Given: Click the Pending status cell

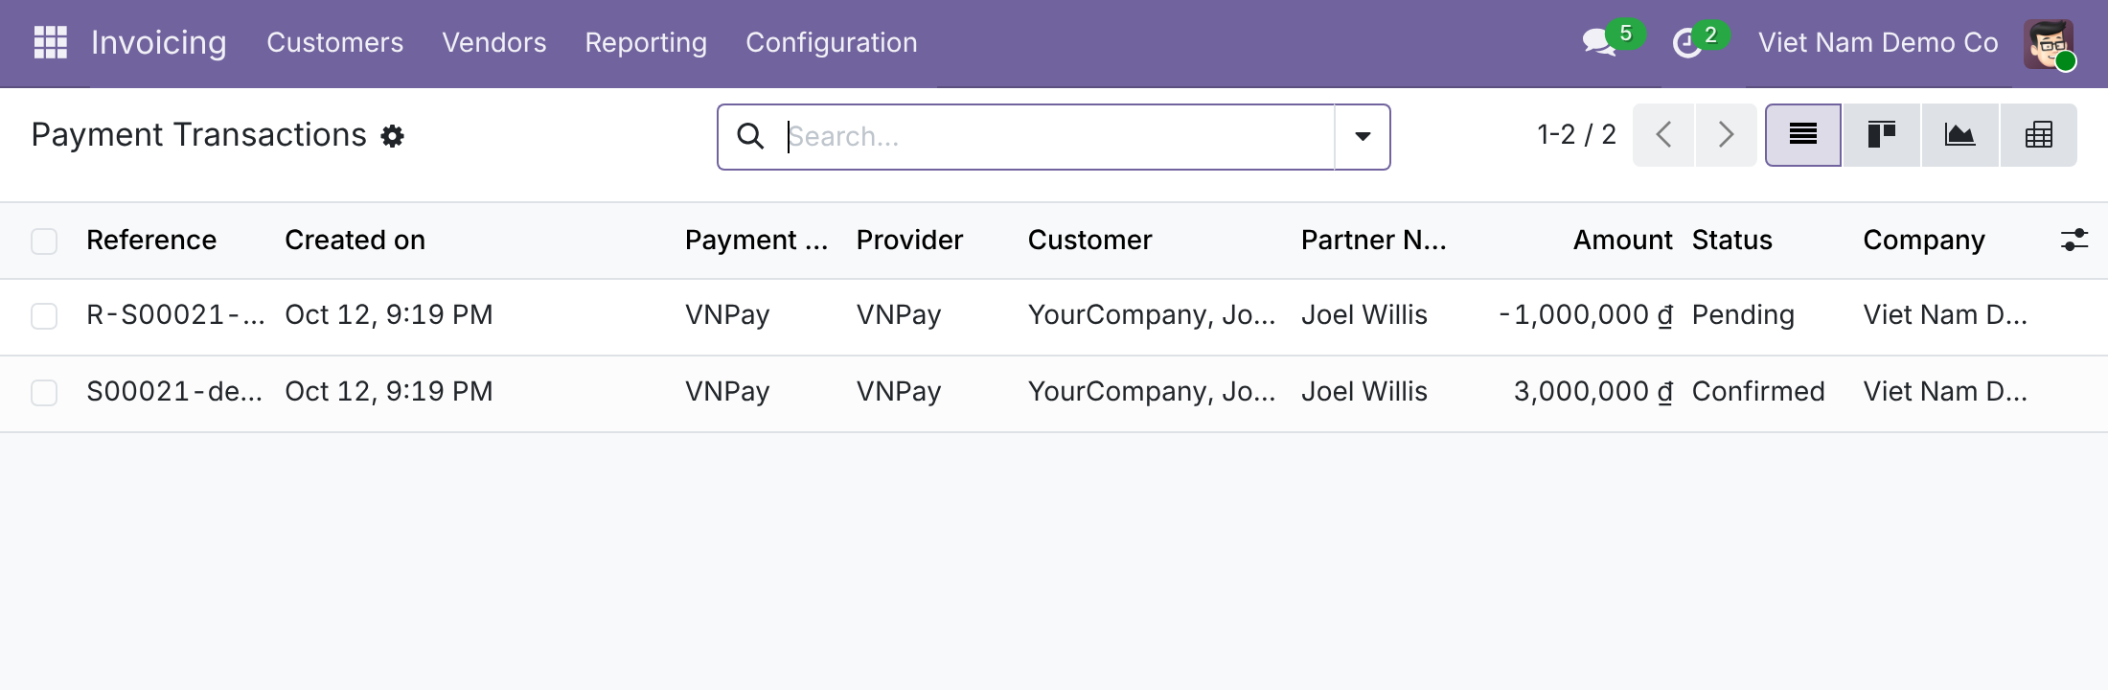Looking at the screenshot, I should tap(1743, 314).
